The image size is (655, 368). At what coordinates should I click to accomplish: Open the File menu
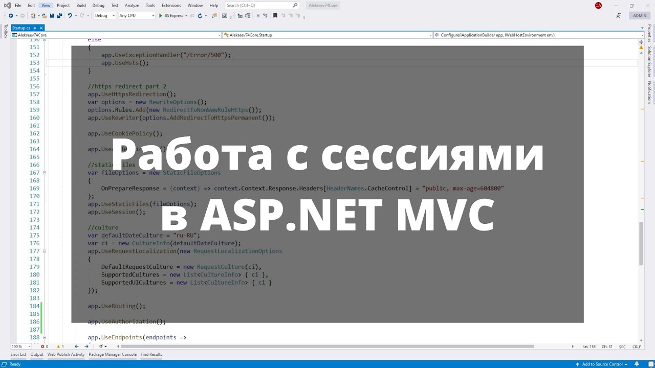click(x=18, y=6)
